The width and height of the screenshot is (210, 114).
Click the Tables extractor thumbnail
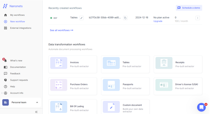pyautogui.click(x=111, y=63)
